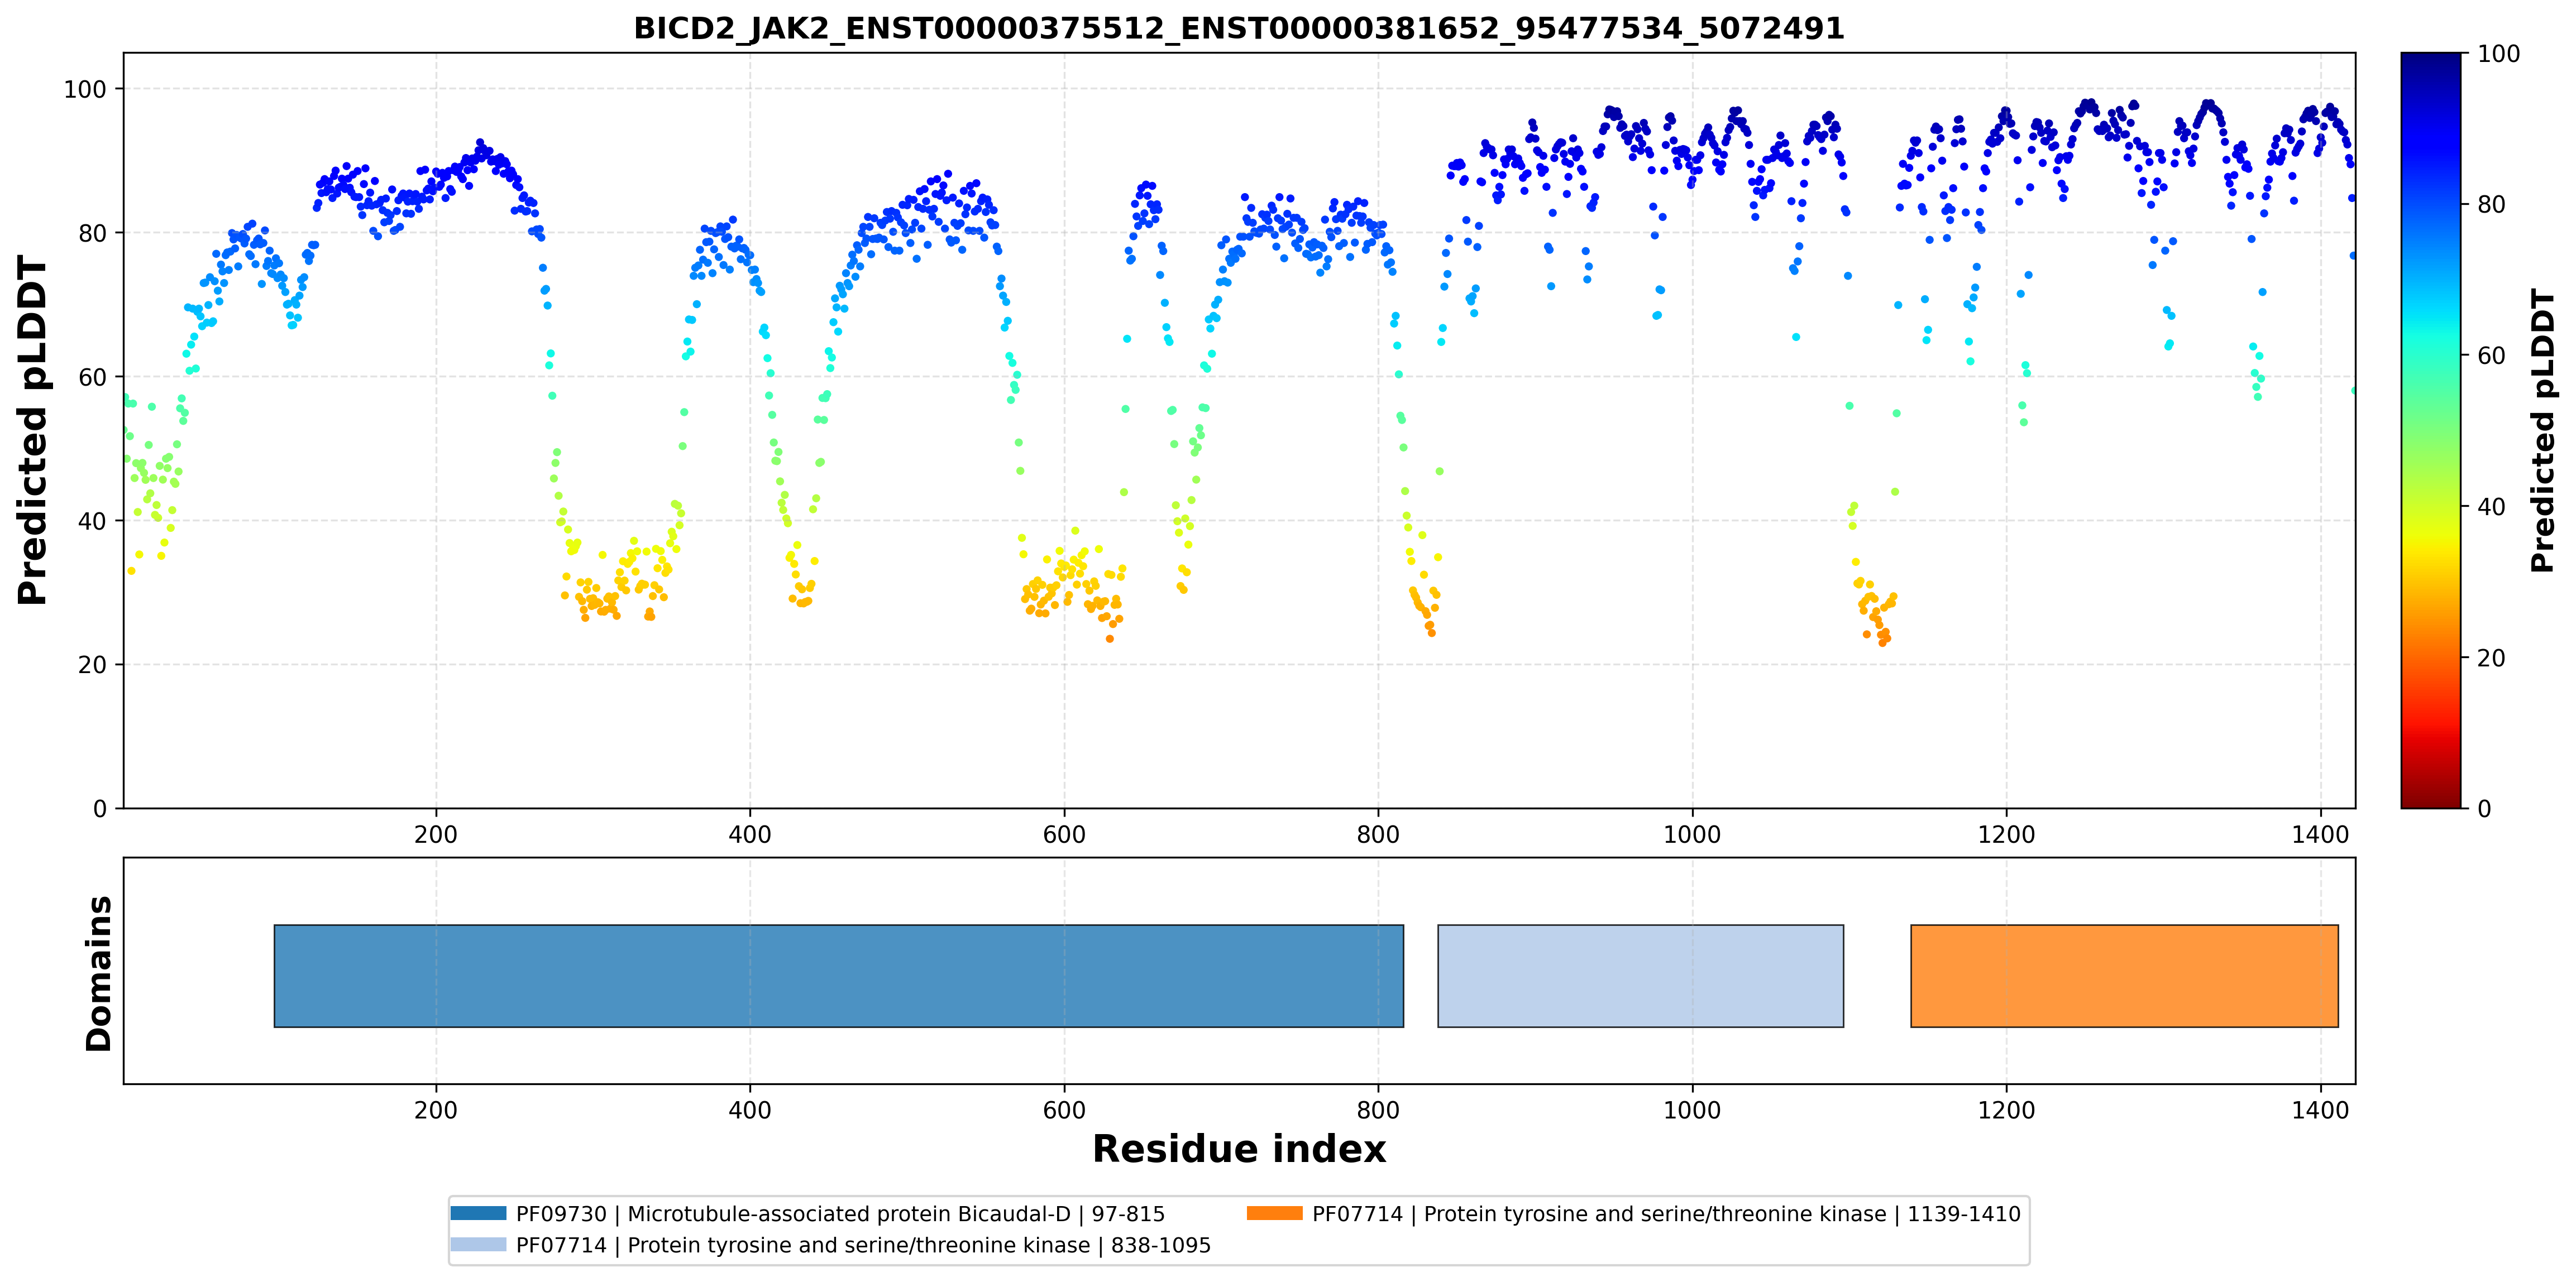Click the light blue PF07714 legend swatch

[478, 1244]
